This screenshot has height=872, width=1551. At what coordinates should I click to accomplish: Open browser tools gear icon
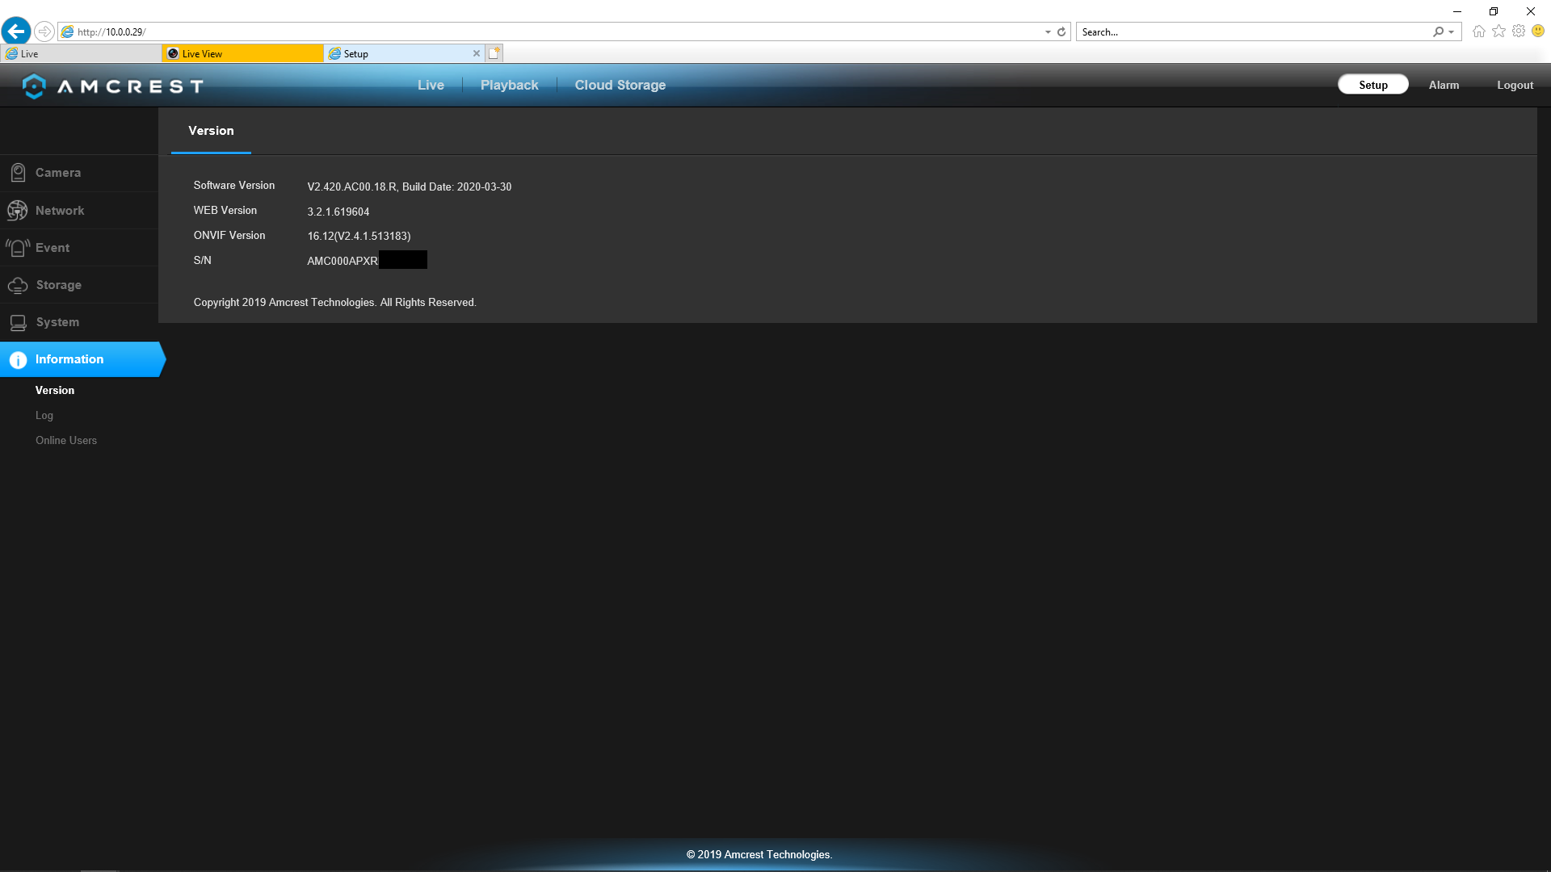coord(1519,31)
